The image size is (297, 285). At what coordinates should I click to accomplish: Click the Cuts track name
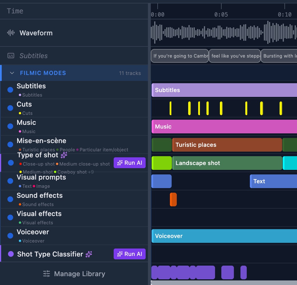point(24,104)
